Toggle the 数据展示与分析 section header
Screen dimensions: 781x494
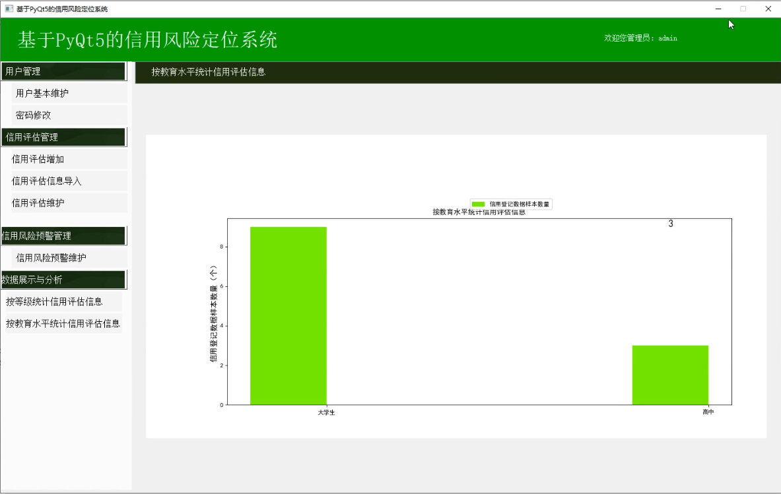(x=63, y=280)
